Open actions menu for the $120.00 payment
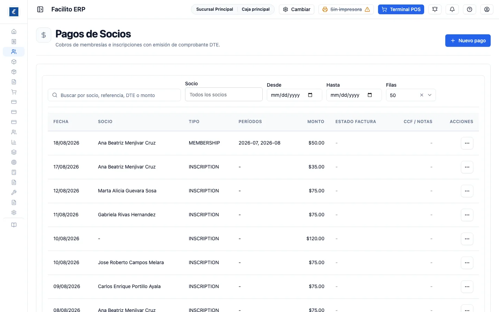 pos(467,239)
